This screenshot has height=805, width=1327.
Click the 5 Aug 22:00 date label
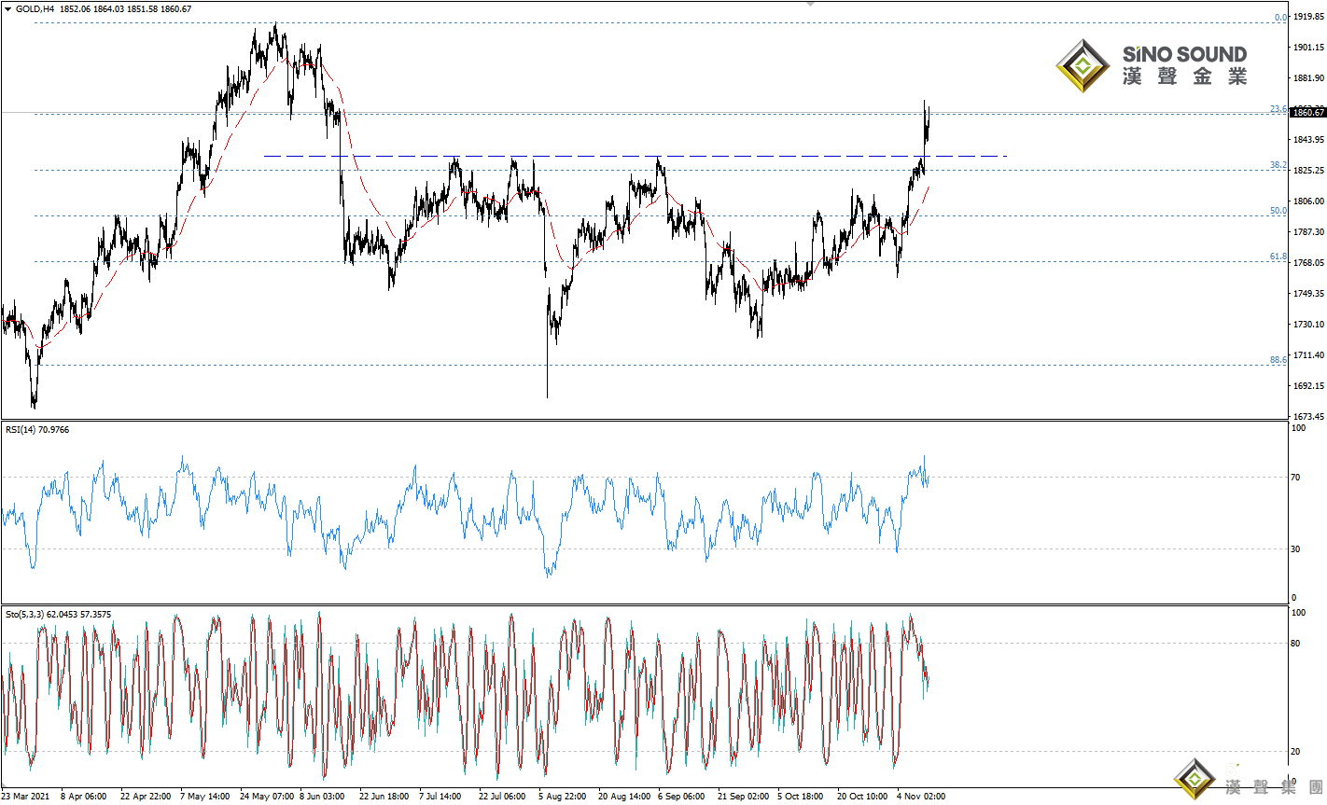(562, 797)
